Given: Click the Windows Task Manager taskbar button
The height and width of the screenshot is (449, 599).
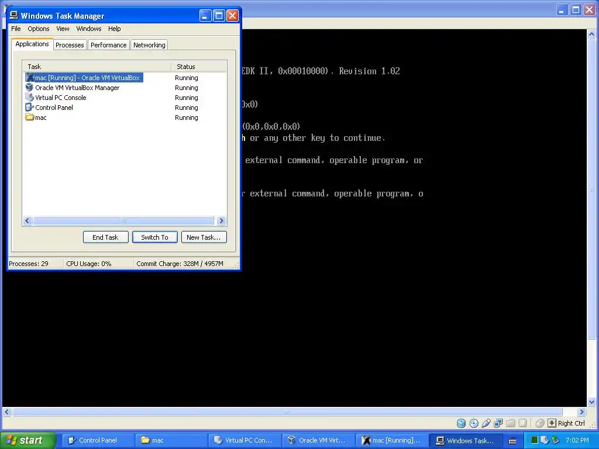Looking at the screenshot, I should (x=466, y=440).
